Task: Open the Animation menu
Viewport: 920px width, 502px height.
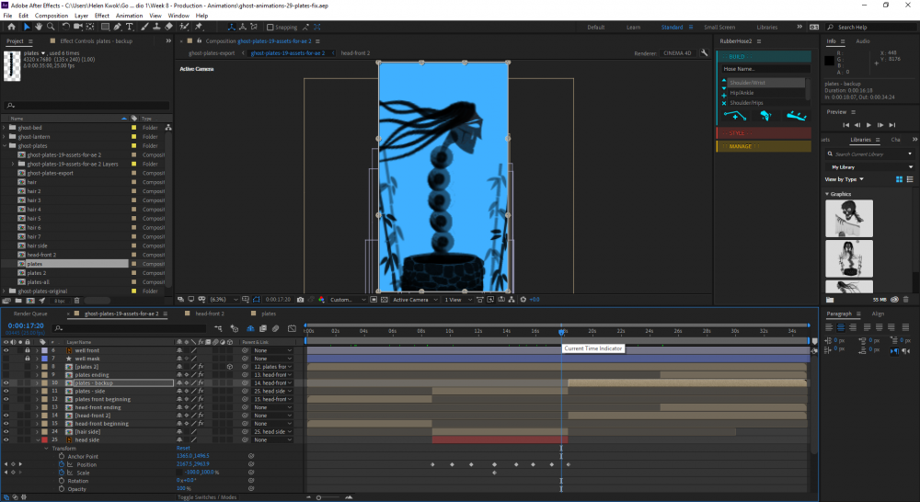Action: pos(129,16)
